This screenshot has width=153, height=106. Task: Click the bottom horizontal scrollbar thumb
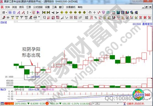pyautogui.click(x=97, y=104)
